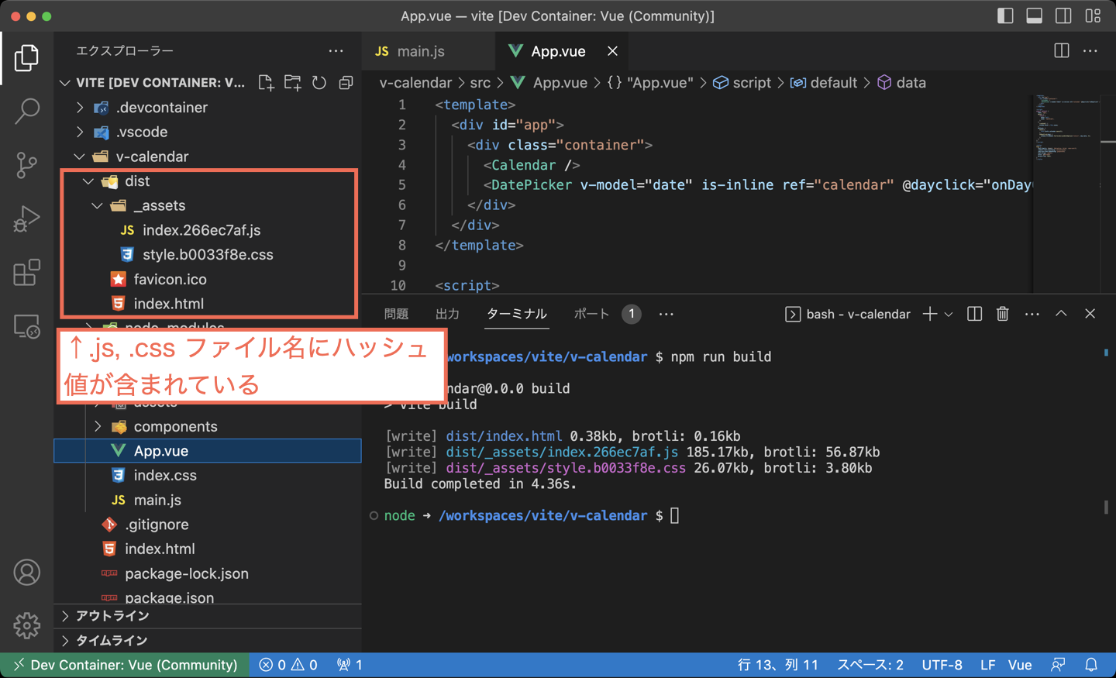Switch to the 出力 panel tab
Screen dimensions: 1116x678
(x=447, y=314)
